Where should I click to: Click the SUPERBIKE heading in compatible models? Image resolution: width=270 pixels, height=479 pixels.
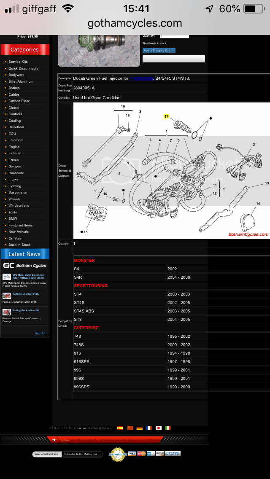(x=86, y=328)
